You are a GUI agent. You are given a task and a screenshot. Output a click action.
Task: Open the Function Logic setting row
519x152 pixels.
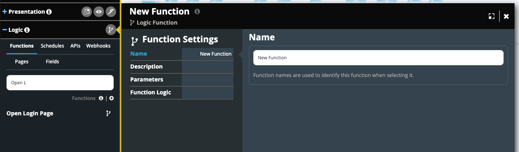(x=182, y=92)
